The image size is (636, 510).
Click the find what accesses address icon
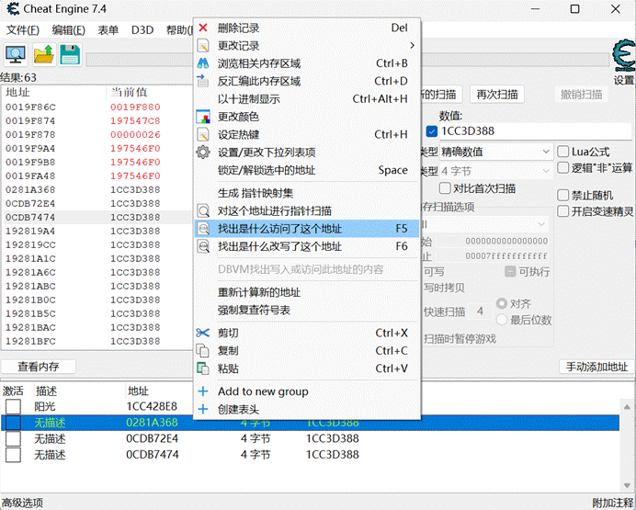tap(203, 228)
